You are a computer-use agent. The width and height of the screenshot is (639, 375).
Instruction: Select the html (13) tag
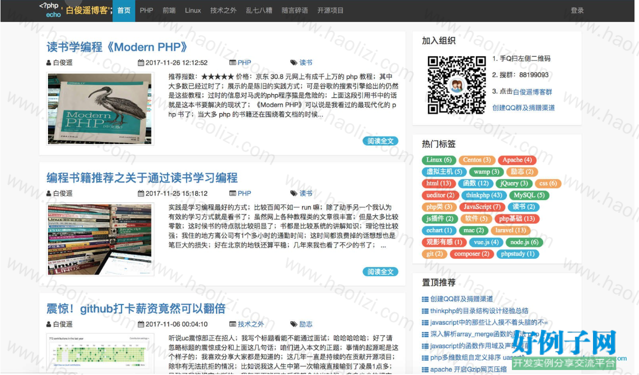(x=438, y=183)
